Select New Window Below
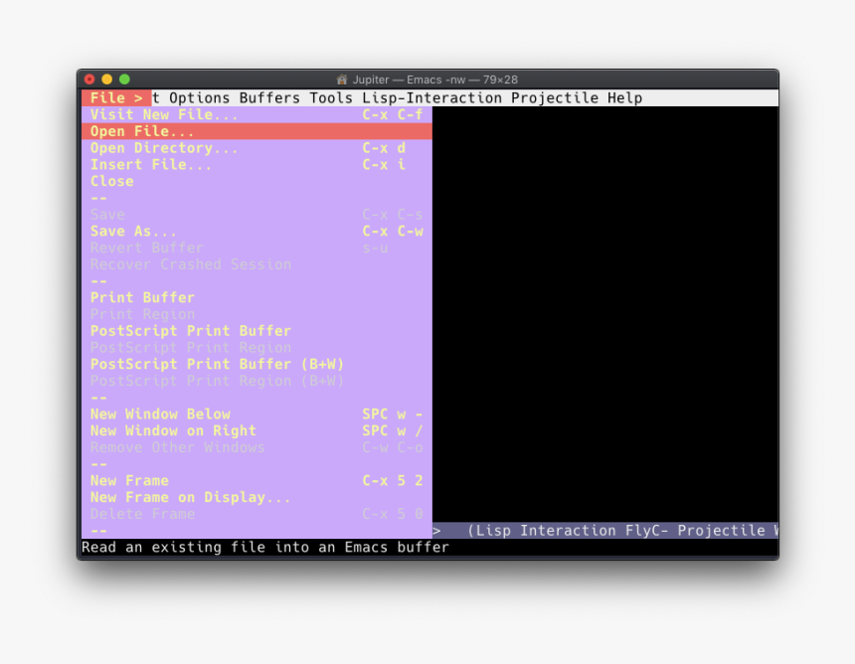Screen dimensions: 855x664 [x=160, y=414]
